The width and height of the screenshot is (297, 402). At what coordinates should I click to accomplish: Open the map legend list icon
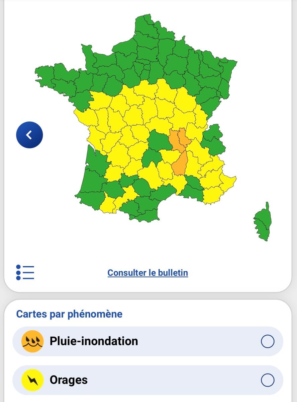click(x=25, y=272)
